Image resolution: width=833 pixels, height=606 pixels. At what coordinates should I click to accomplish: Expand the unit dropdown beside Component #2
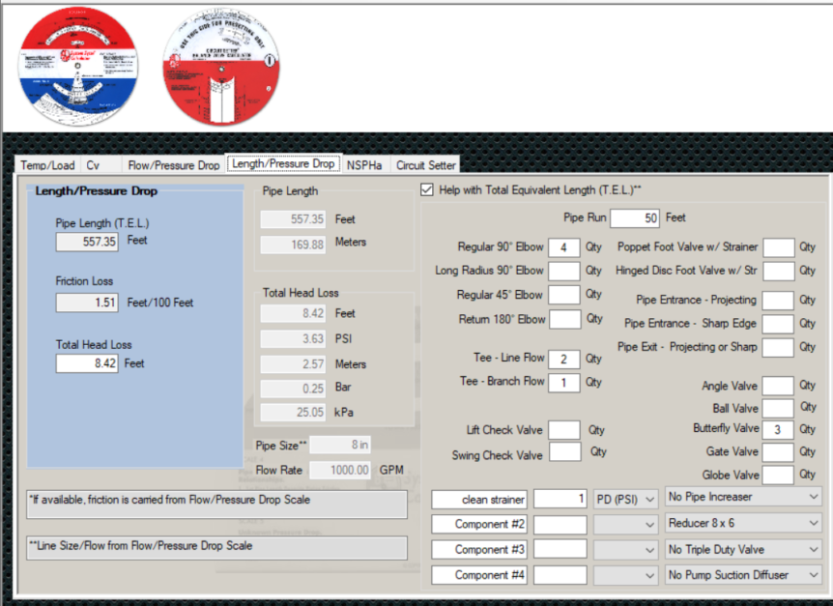click(623, 524)
